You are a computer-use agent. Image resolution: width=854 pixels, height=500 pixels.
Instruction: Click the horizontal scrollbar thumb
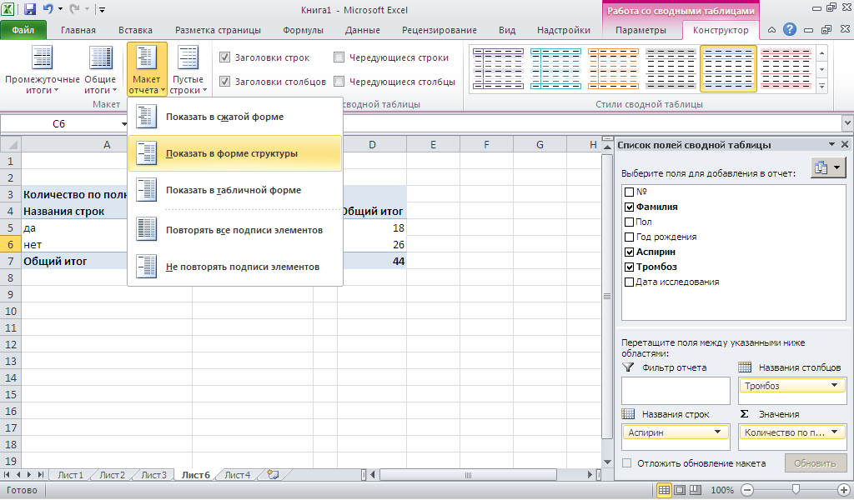tap(467, 475)
